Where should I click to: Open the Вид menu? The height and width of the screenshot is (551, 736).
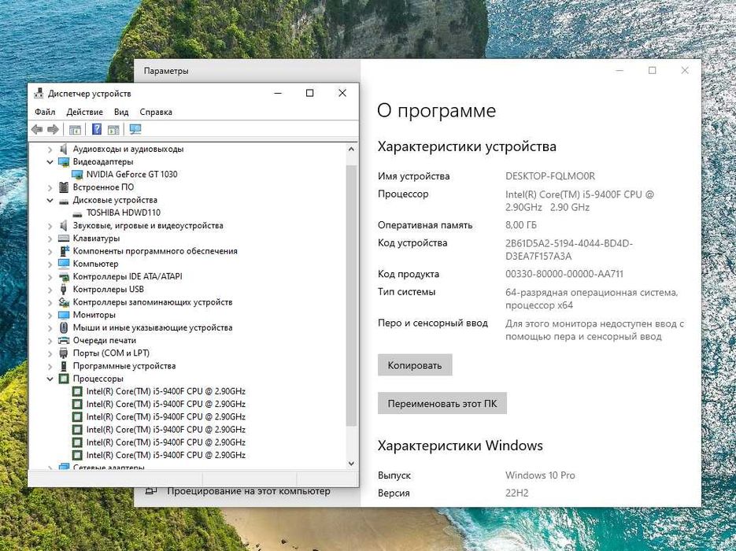click(121, 112)
